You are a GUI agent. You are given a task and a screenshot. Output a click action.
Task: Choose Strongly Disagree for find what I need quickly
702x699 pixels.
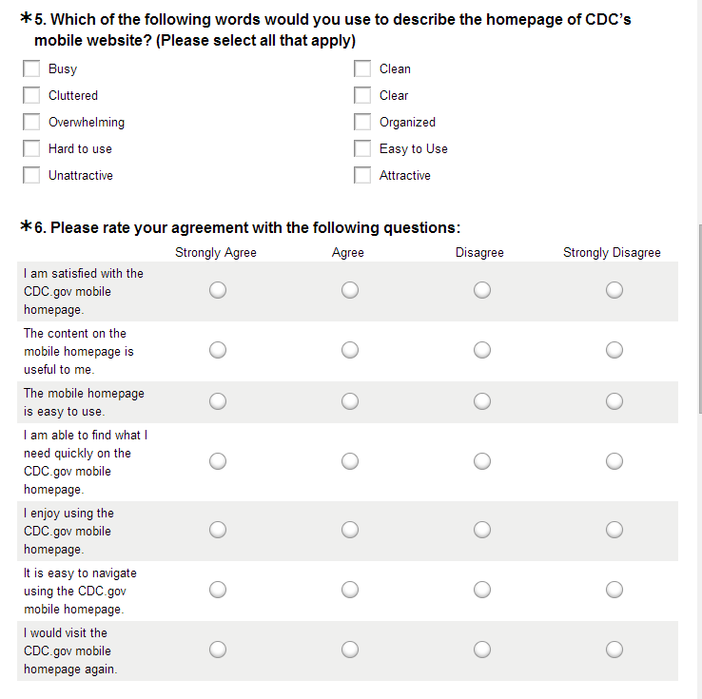(614, 461)
